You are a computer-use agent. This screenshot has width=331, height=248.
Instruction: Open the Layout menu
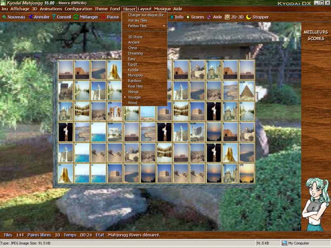point(144,9)
